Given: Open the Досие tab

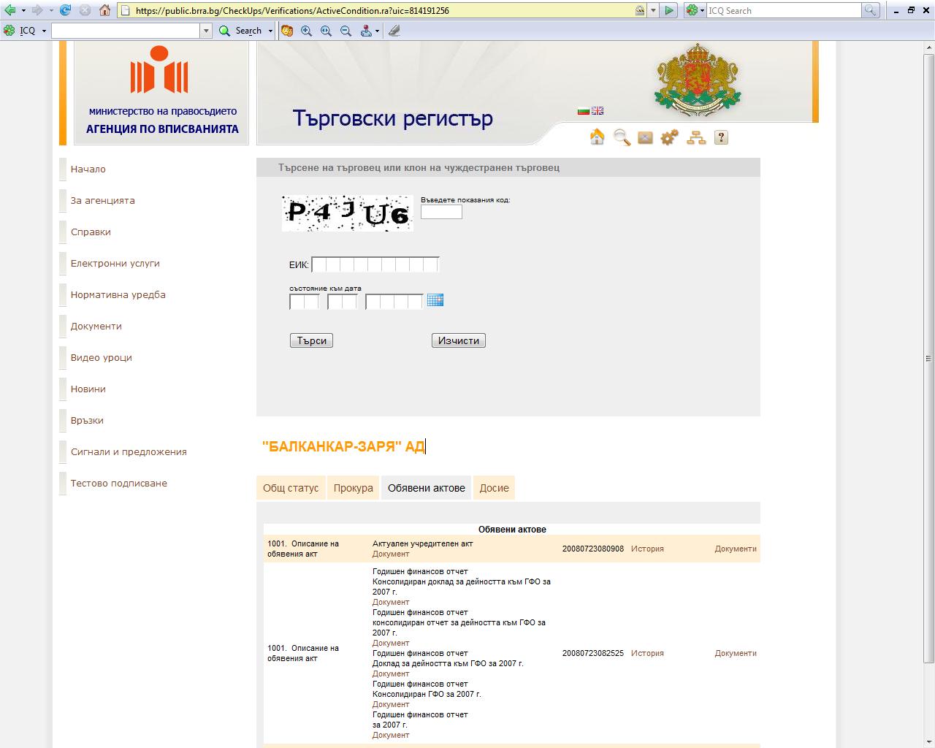Looking at the screenshot, I should pyautogui.click(x=495, y=488).
